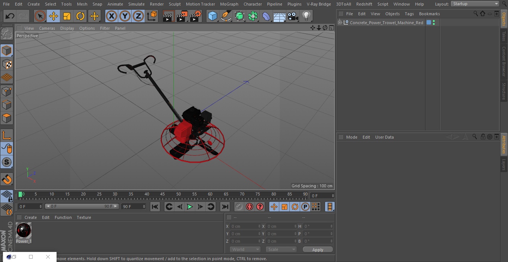The width and height of the screenshot is (508, 262).
Task: Activate the Move tool
Action: [x=54, y=16]
